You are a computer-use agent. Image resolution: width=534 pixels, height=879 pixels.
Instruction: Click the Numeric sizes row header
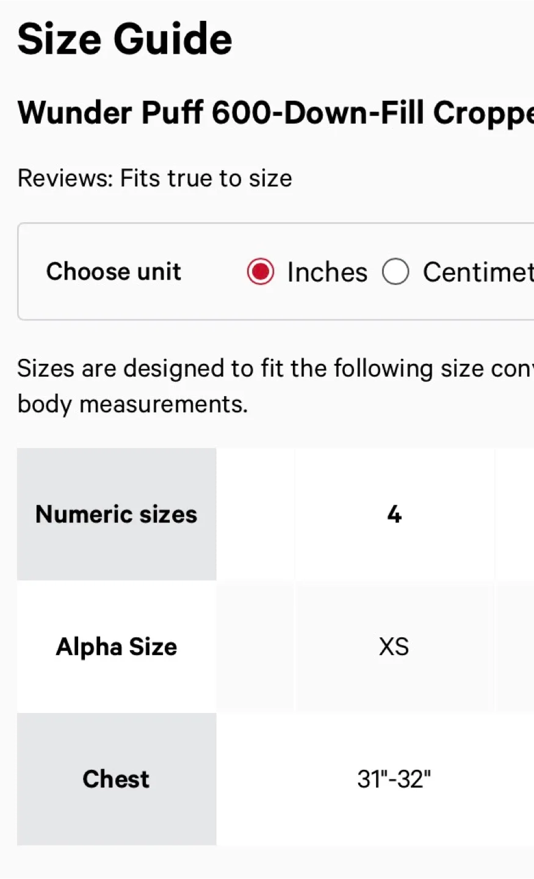point(117,514)
